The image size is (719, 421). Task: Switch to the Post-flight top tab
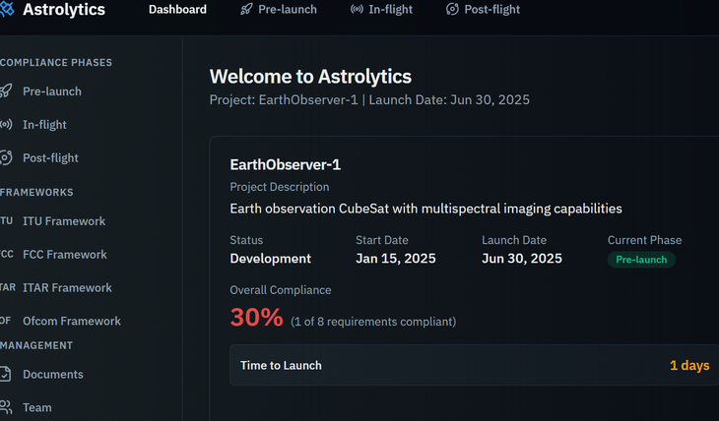coord(491,10)
